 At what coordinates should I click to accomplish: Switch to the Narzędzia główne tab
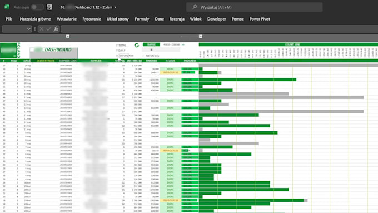[x=35, y=19]
